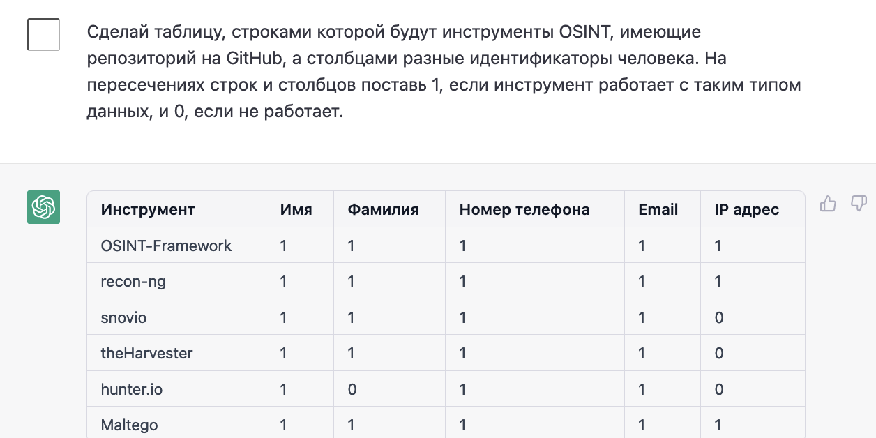
Task: Click the hunter.io tool name
Action: pyautogui.click(x=132, y=389)
